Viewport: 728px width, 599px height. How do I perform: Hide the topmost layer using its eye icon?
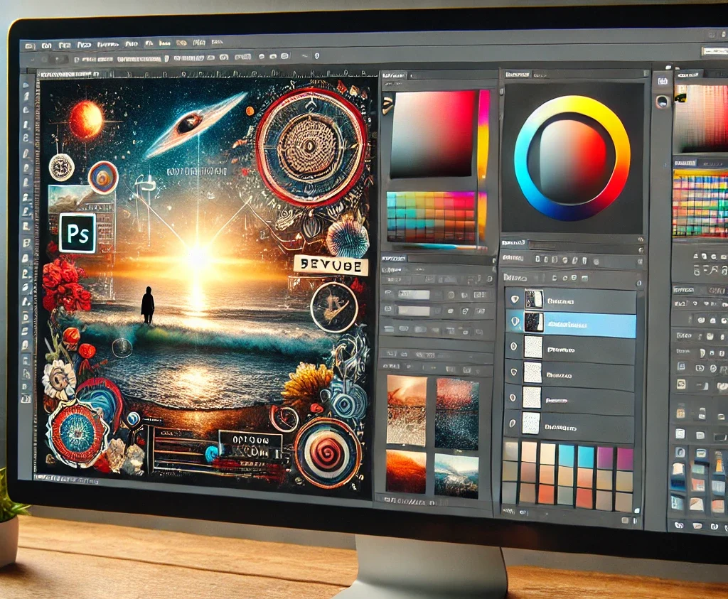(x=515, y=299)
